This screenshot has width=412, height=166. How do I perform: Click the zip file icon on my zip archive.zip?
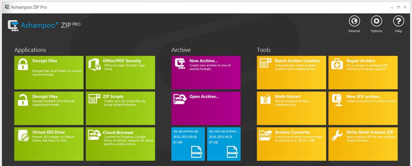[x=196, y=151]
